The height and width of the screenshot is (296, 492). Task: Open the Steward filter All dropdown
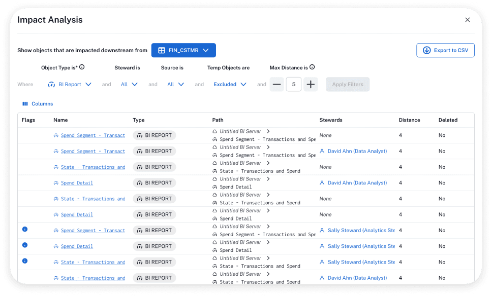[129, 84]
